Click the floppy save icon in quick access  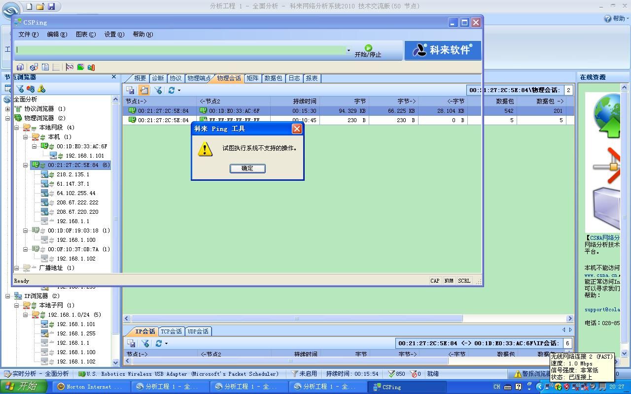[x=51, y=6]
